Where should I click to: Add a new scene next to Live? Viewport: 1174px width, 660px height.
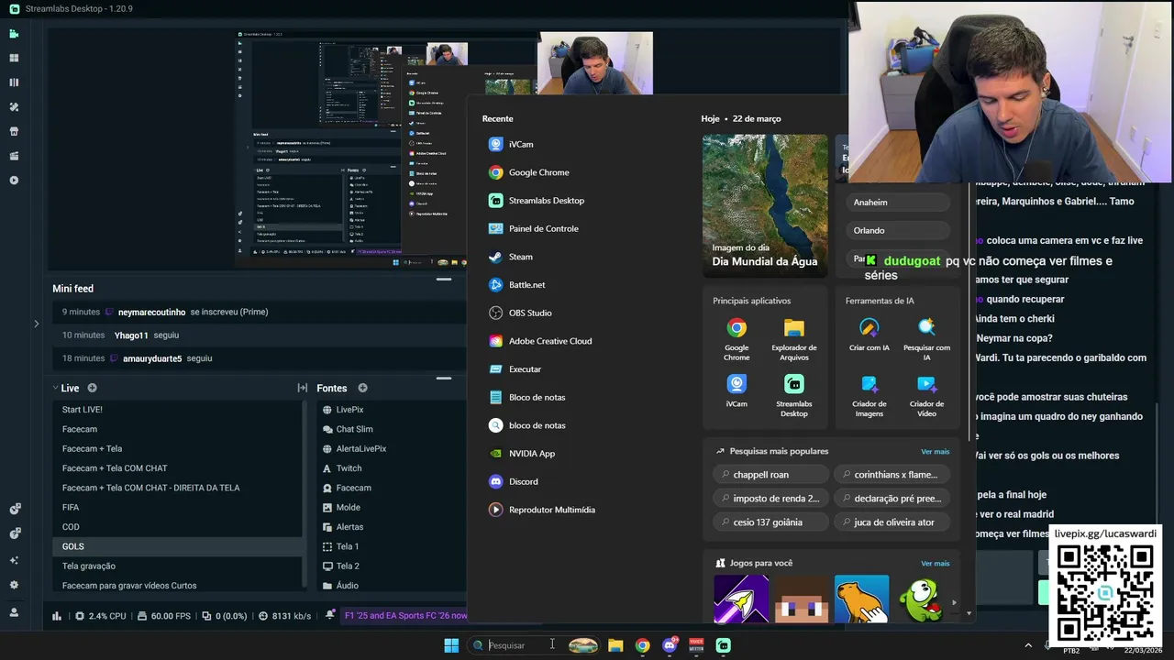92,389
